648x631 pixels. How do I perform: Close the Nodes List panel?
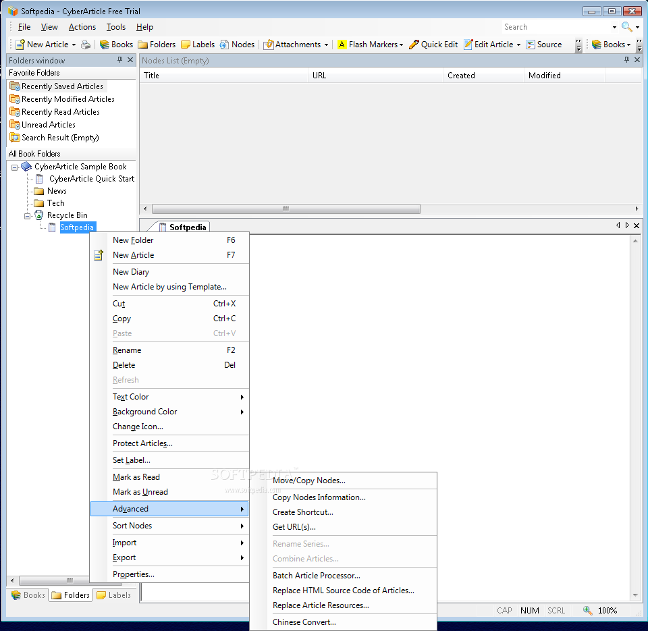pos(637,60)
